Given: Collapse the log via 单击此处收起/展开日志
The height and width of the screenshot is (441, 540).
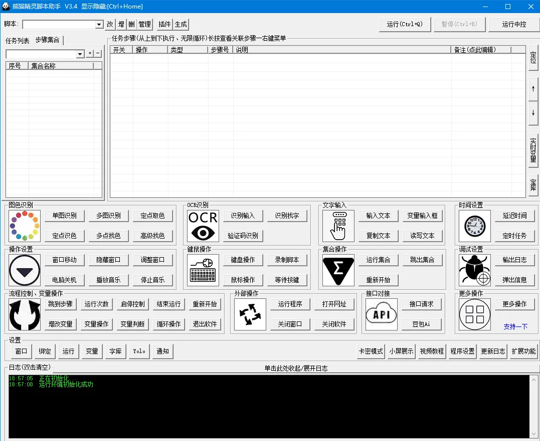Looking at the screenshot, I should [x=296, y=368].
